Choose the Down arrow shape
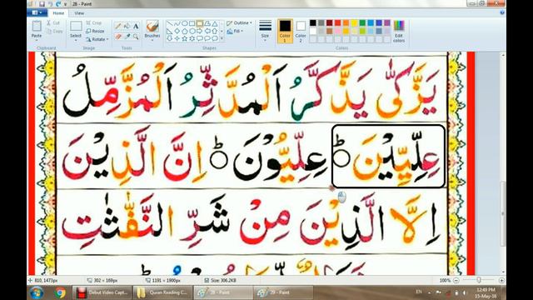533x300 pixels. click(x=169, y=38)
